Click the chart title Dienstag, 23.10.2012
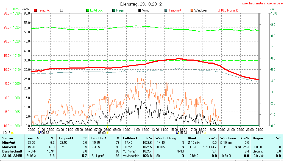The image size is (284, 161). pos(141,4)
